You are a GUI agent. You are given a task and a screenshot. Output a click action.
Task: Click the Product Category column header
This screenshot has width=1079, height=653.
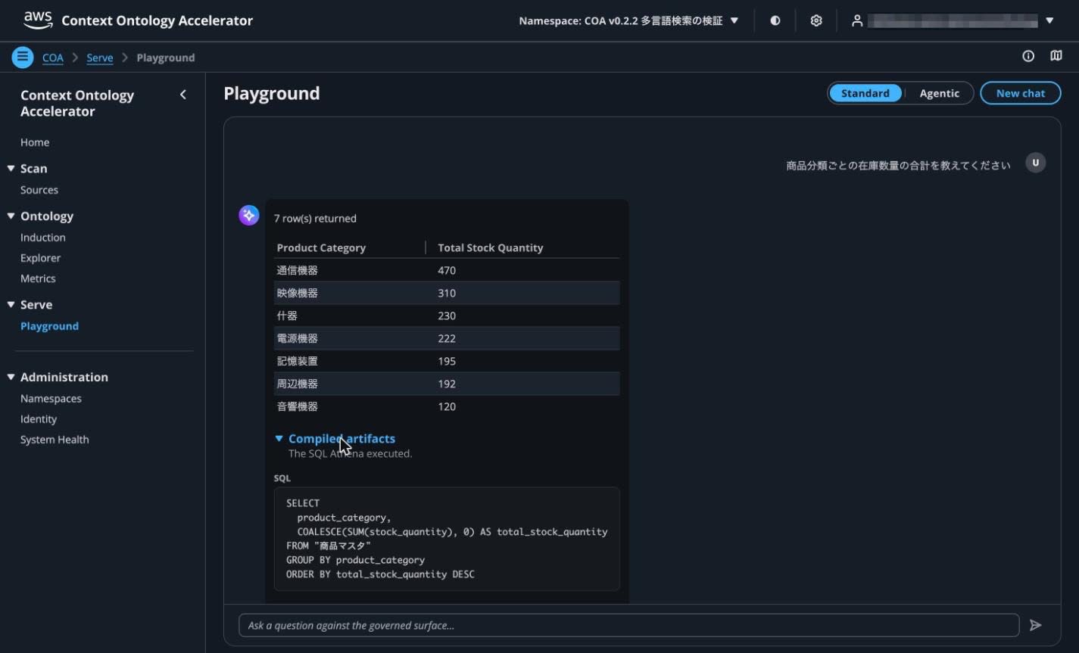pos(321,247)
